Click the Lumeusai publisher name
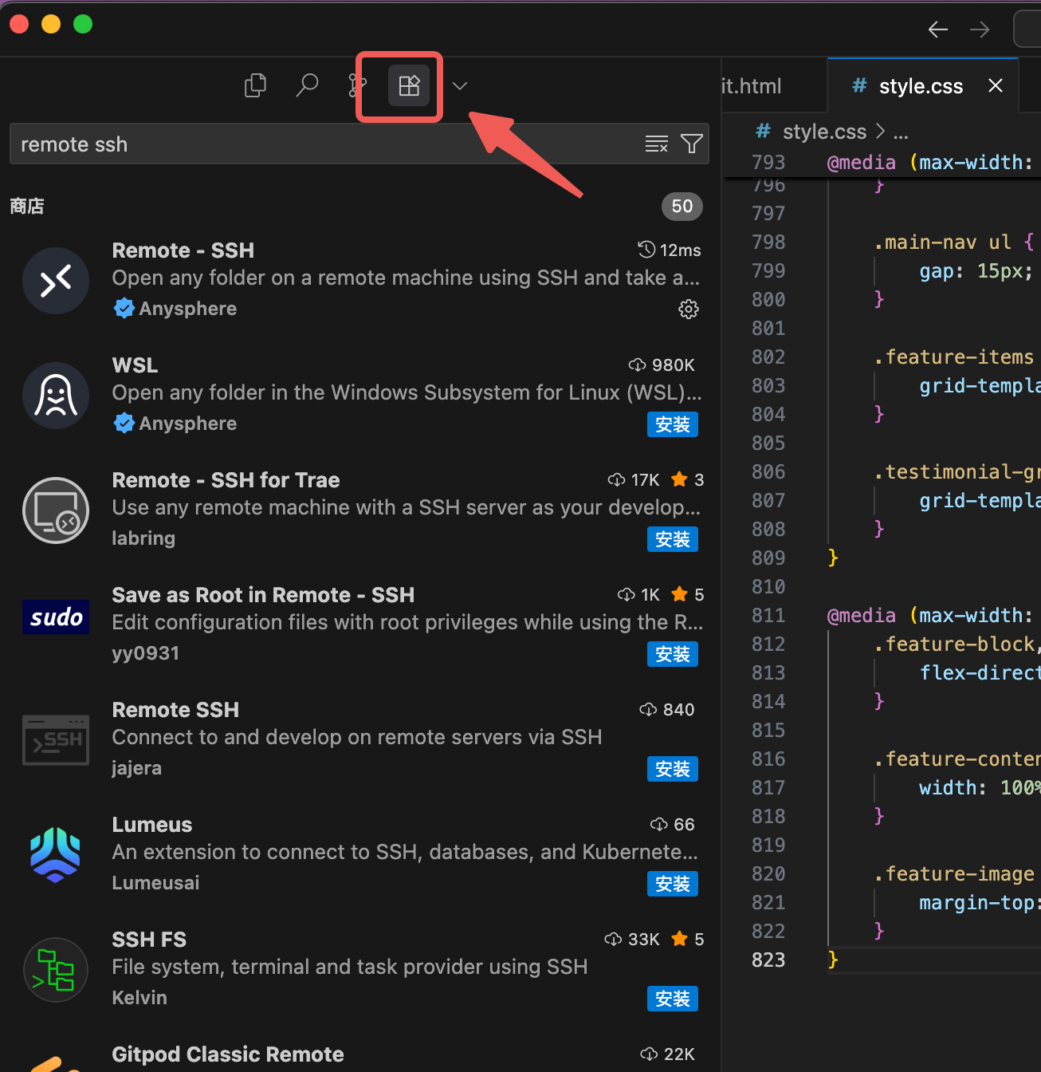Image resolution: width=1041 pixels, height=1072 pixels. pyautogui.click(x=155, y=883)
